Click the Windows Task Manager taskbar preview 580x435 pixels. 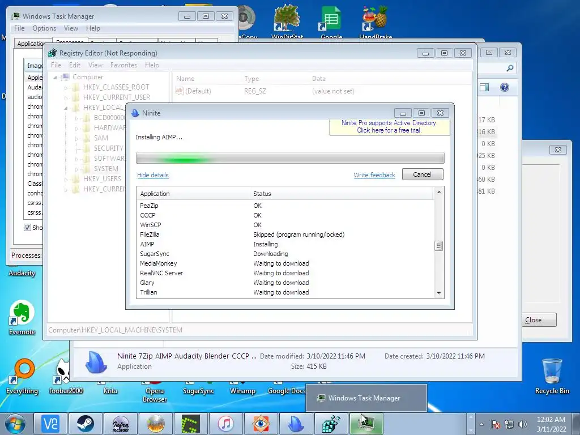click(366, 398)
